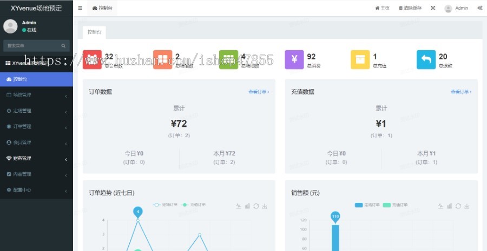Expand the 会员管理 sidebar menu
This screenshot has height=251, width=487.
pyautogui.click(x=36, y=143)
